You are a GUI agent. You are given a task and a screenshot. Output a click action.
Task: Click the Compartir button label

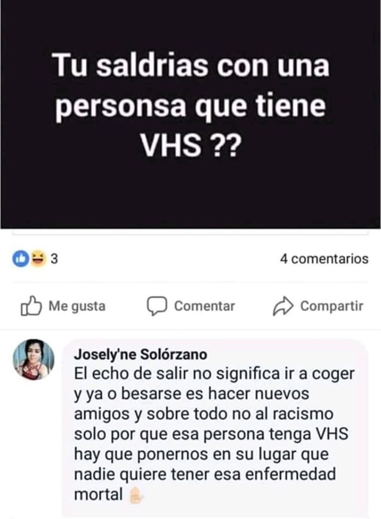click(x=332, y=306)
